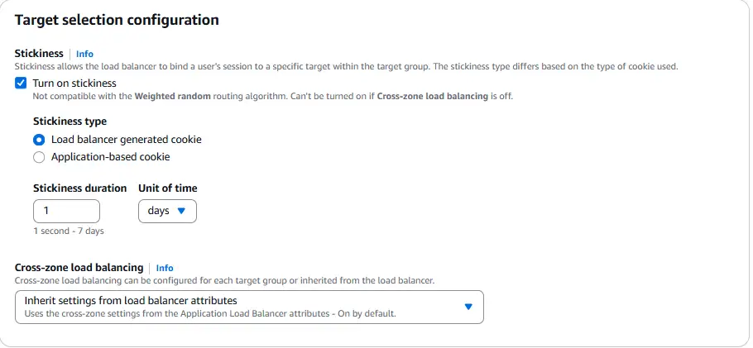Select Load balancer generated cookie radio button
753x348 pixels.
pos(39,141)
